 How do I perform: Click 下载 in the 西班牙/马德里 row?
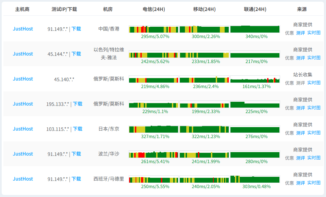[76, 179]
